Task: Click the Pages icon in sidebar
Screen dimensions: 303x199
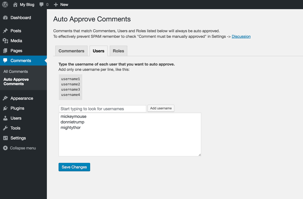Action: point(5,51)
